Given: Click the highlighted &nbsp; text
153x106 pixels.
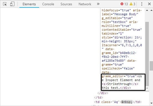Looking at the screenshot, I should tap(127, 102).
